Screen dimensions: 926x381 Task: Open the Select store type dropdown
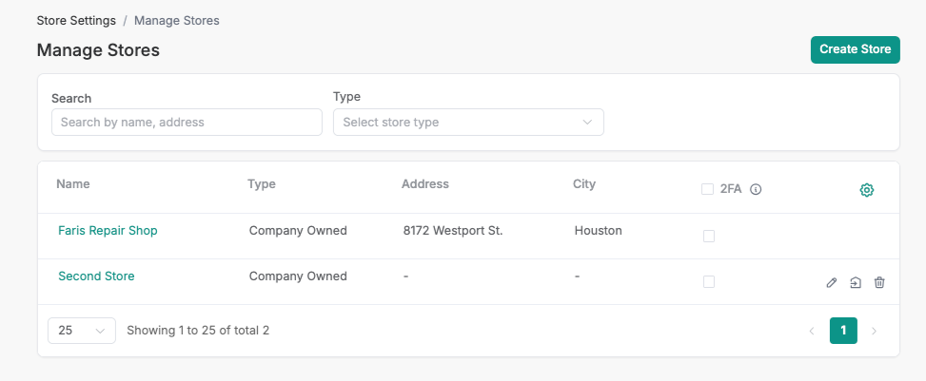click(468, 123)
